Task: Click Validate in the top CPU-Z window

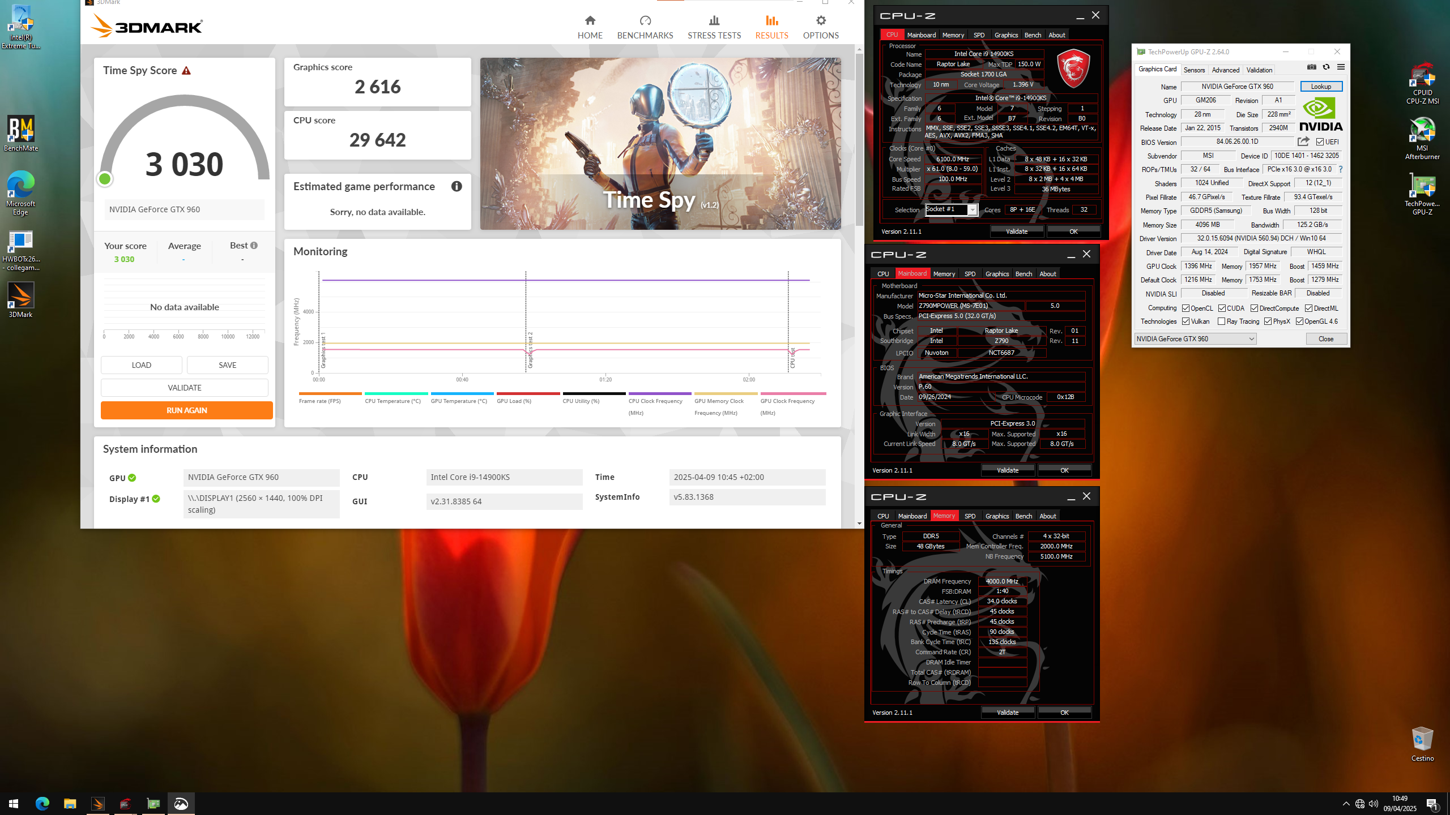Action: [x=1017, y=231]
